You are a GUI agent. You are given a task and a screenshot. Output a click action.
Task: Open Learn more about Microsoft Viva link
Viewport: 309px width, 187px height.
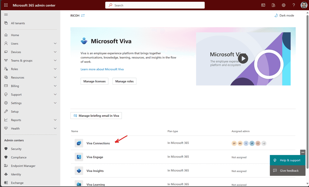(102, 69)
